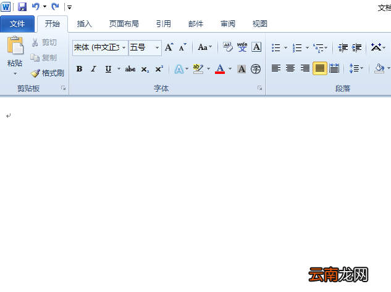Screen dimensions: 391x292
Task: Toggle italic formatting
Action: (x=94, y=69)
